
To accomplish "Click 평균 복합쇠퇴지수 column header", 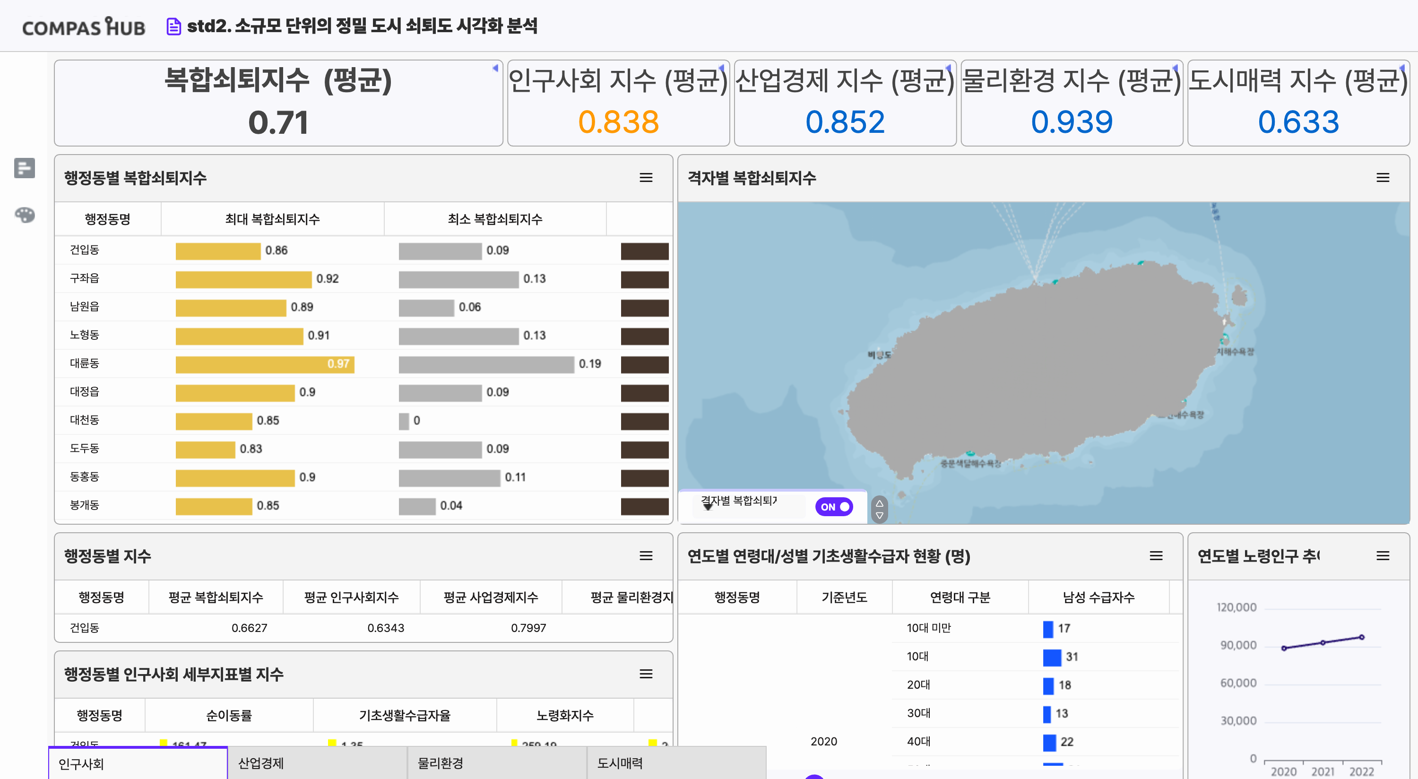I will coord(216,597).
